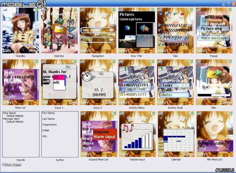Click the Cancel softkey in Misc preview
236x173 pixels.
[x=226, y=103]
